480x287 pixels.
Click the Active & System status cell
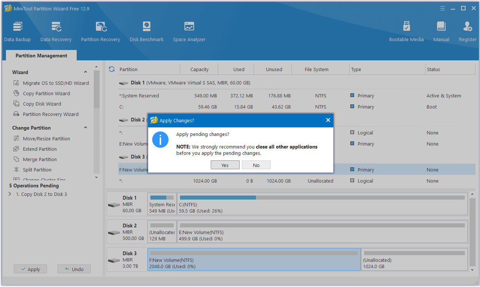[x=444, y=96]
